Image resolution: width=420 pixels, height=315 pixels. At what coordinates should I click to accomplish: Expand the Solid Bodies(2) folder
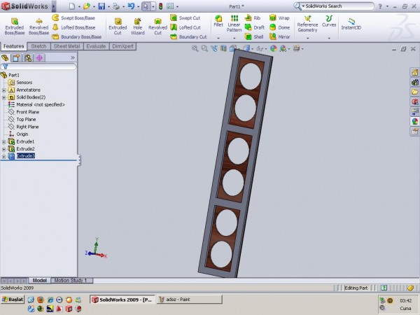pyautogui.click(x=4, y=97)
